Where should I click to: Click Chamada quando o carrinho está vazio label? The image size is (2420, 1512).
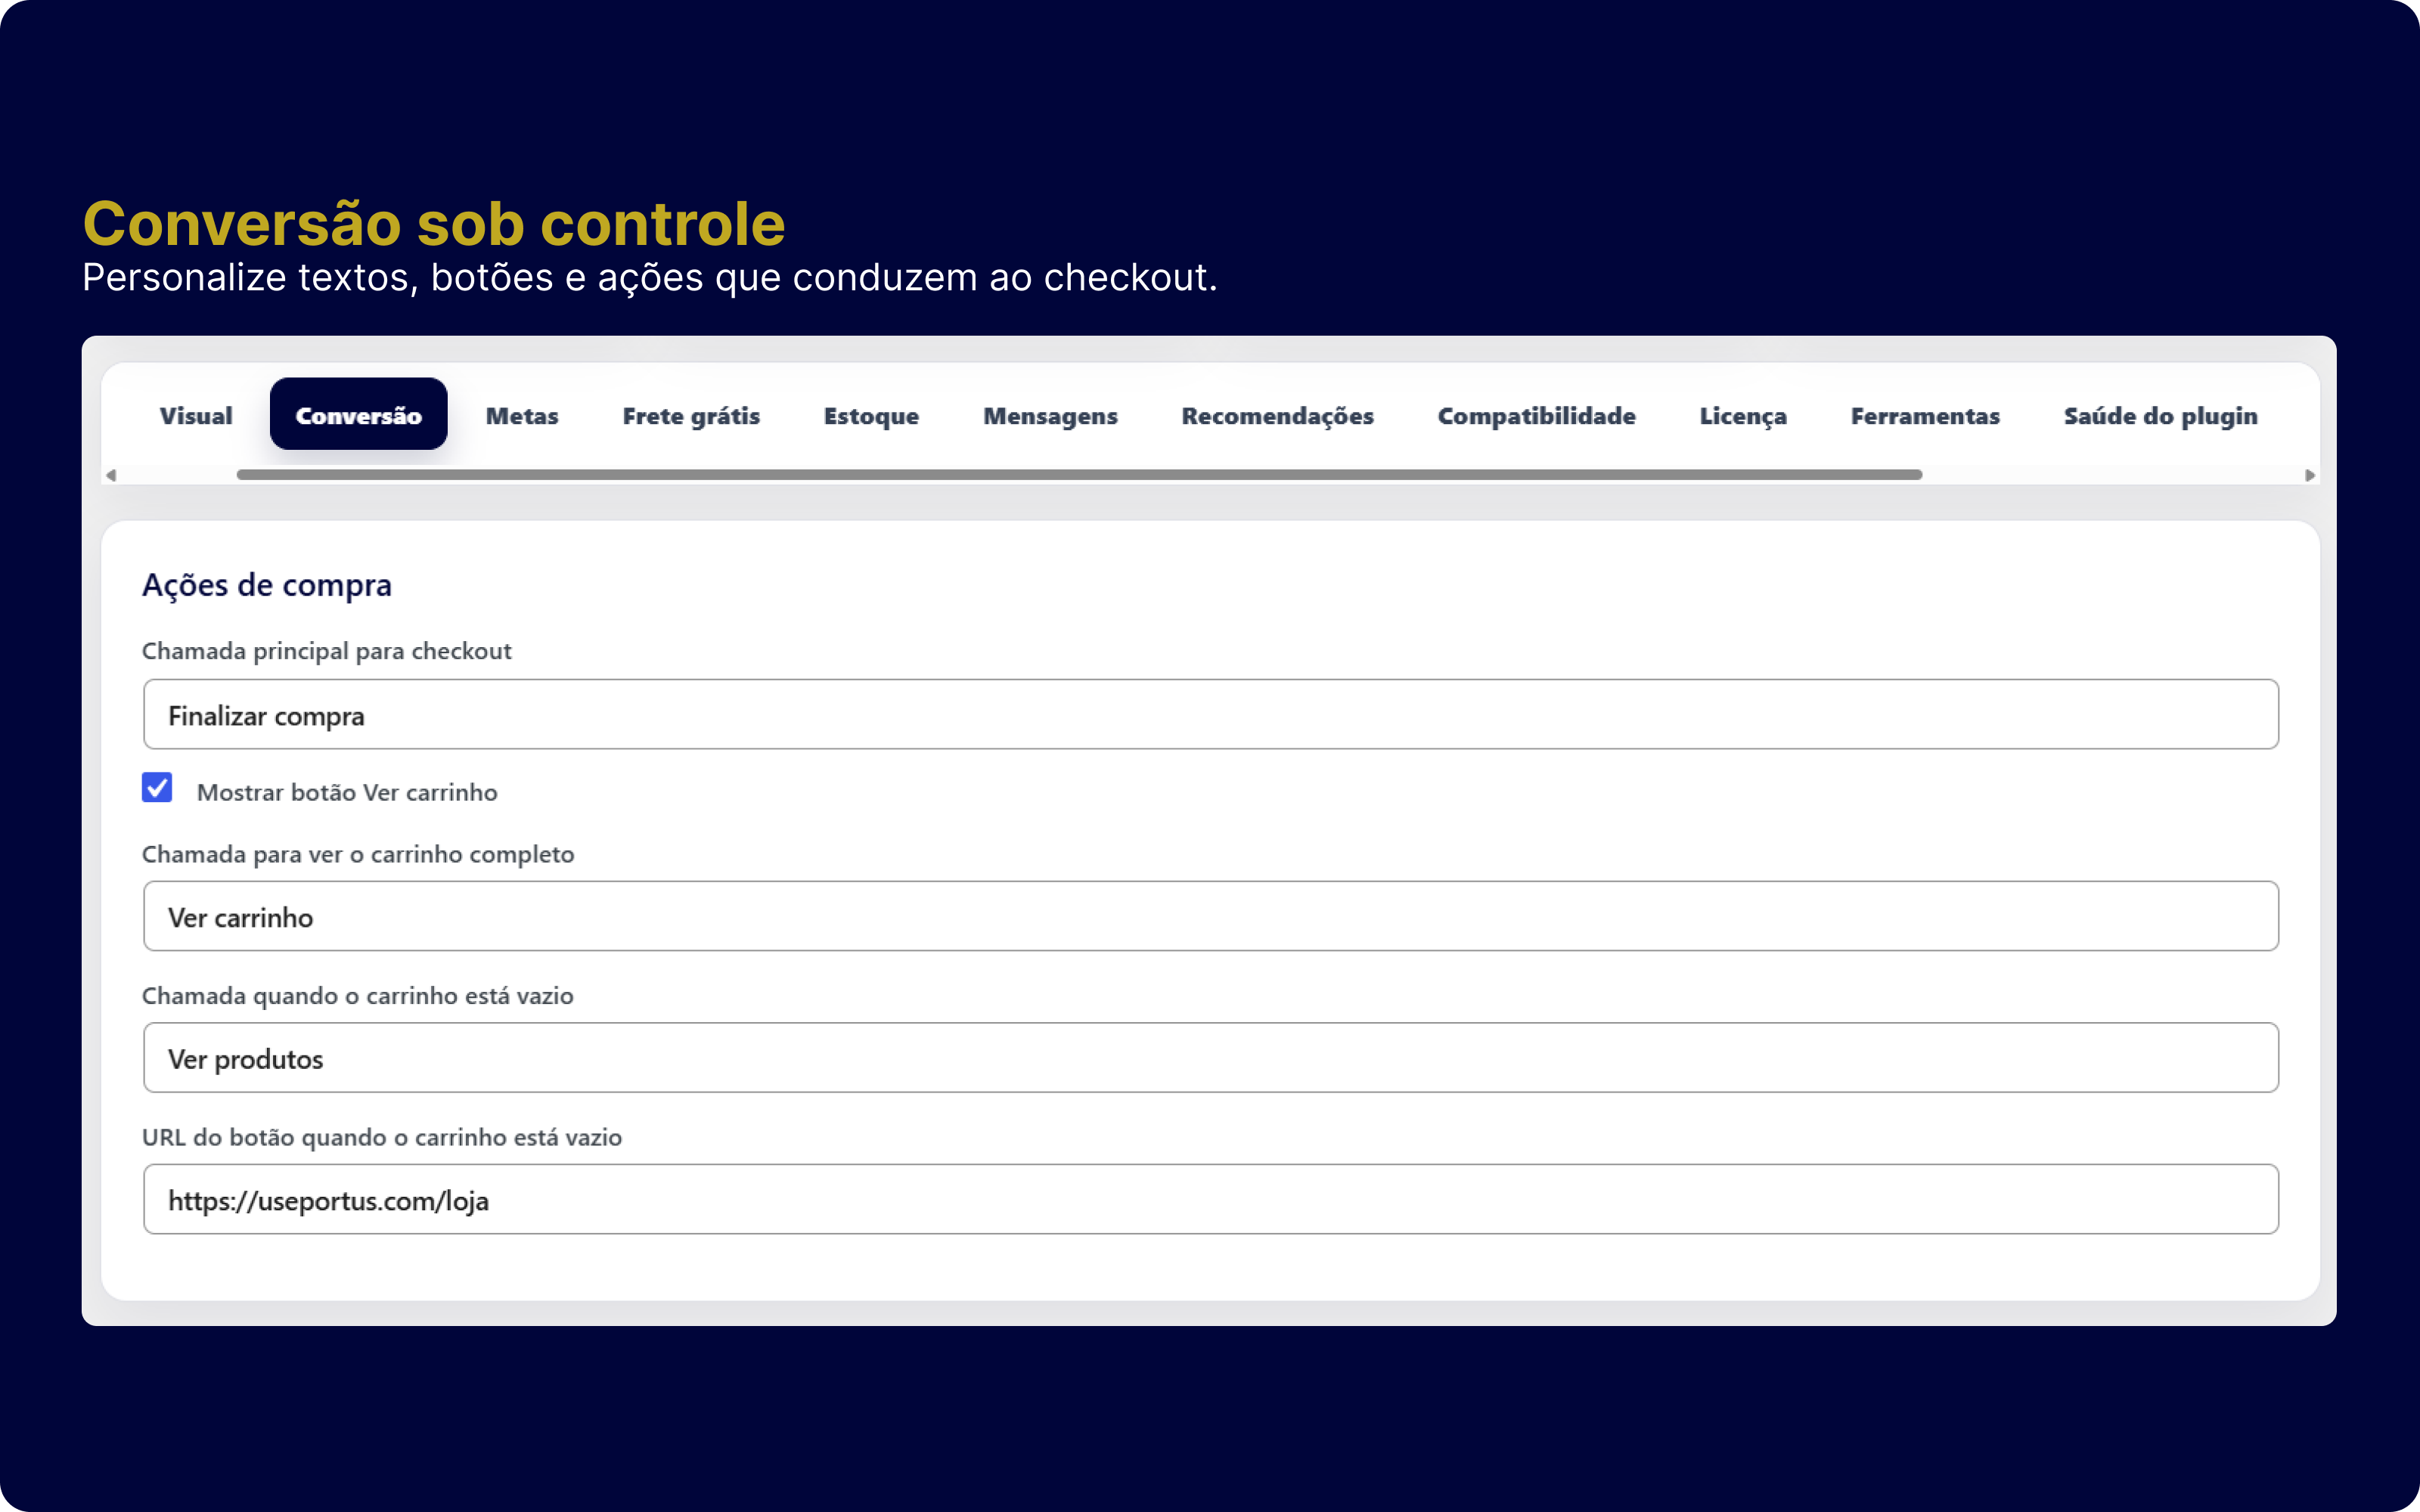[x=358, y=996]
